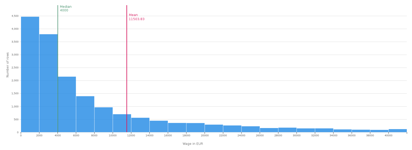Click the 4,500 y-axis tick label
Image resolution: width=412 pixels, height=150 pixels.
pyautogui.click(x=15, y=16)
